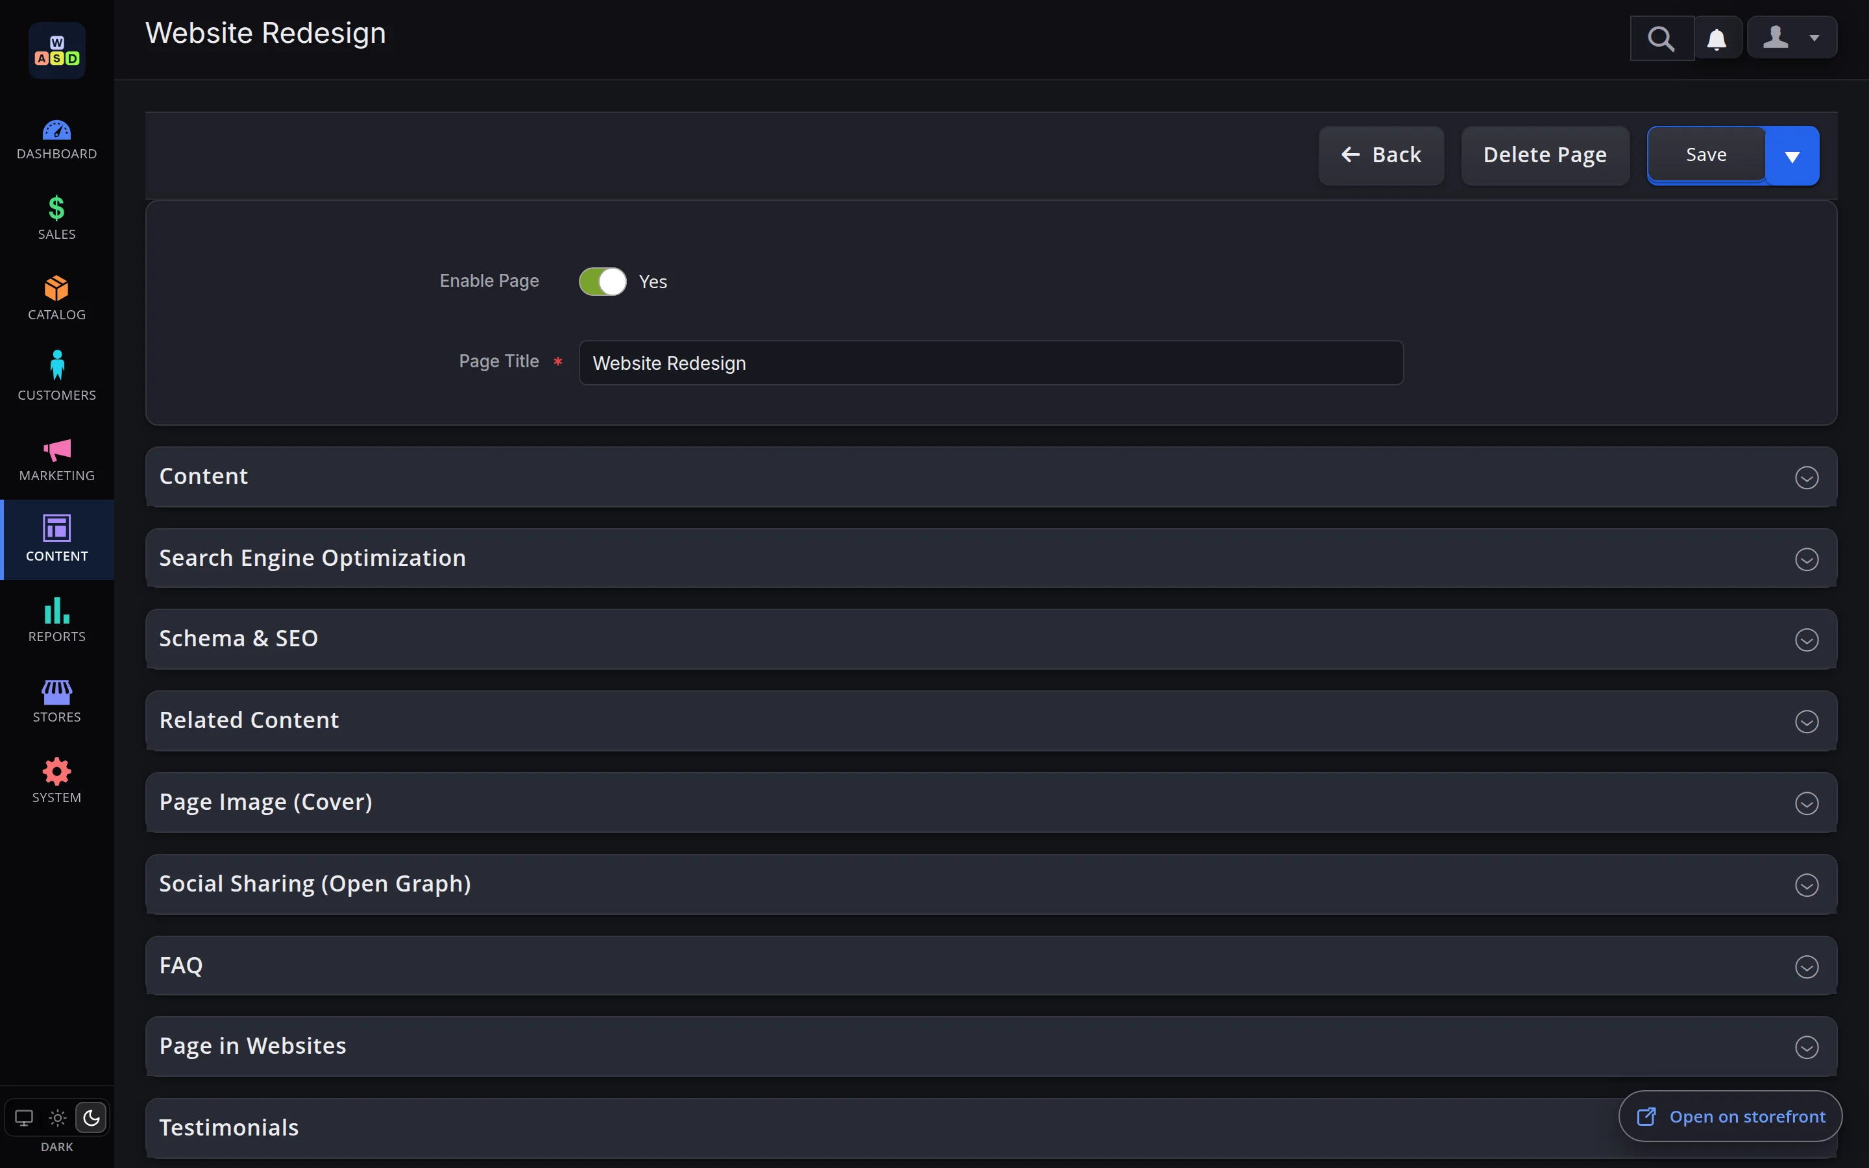Click the Open on storefront link
Viewport: 1869px width, 1168px height.
tap(1730, 1116)
